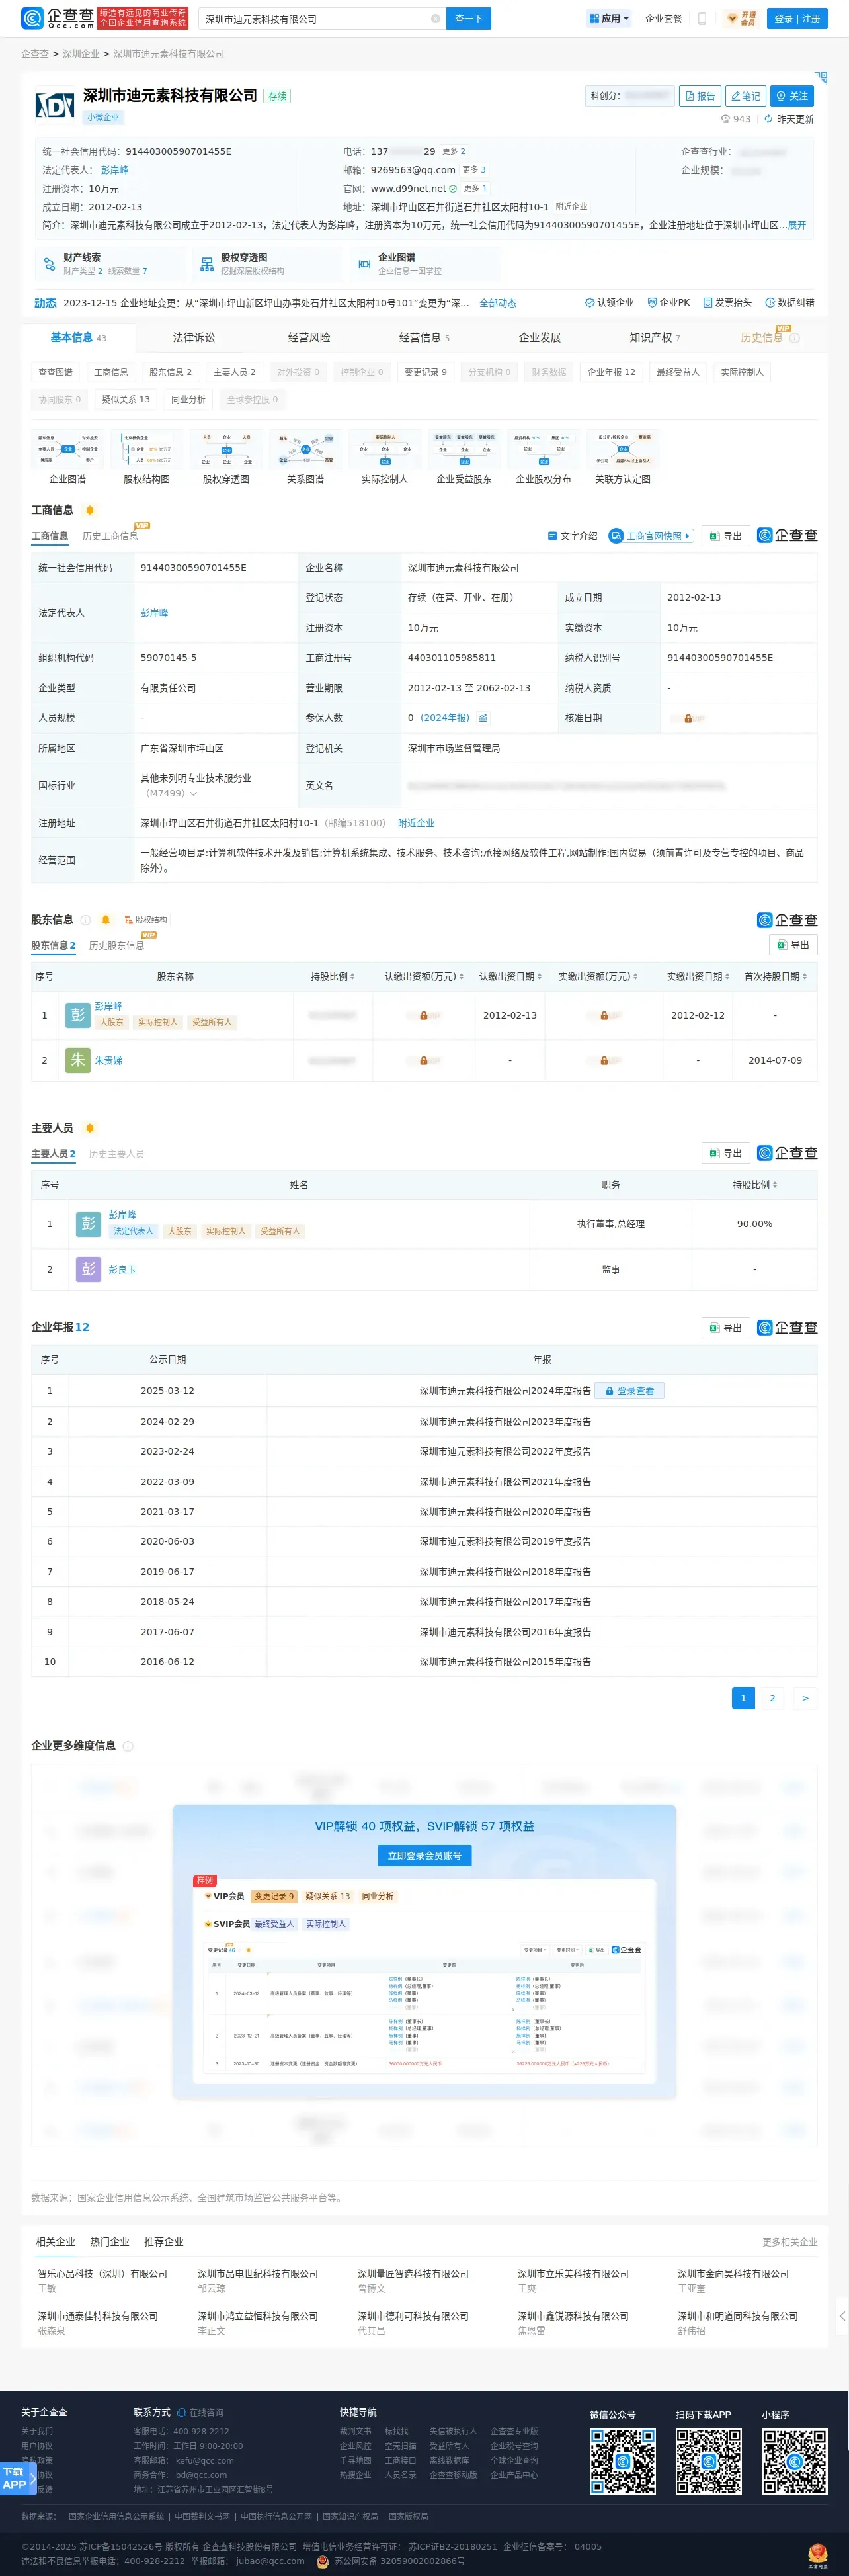The height and width of the screenshot is (2576, 849).
Task: Click the 朱 avatar in shareholder list
Action: coord(77,1060)
